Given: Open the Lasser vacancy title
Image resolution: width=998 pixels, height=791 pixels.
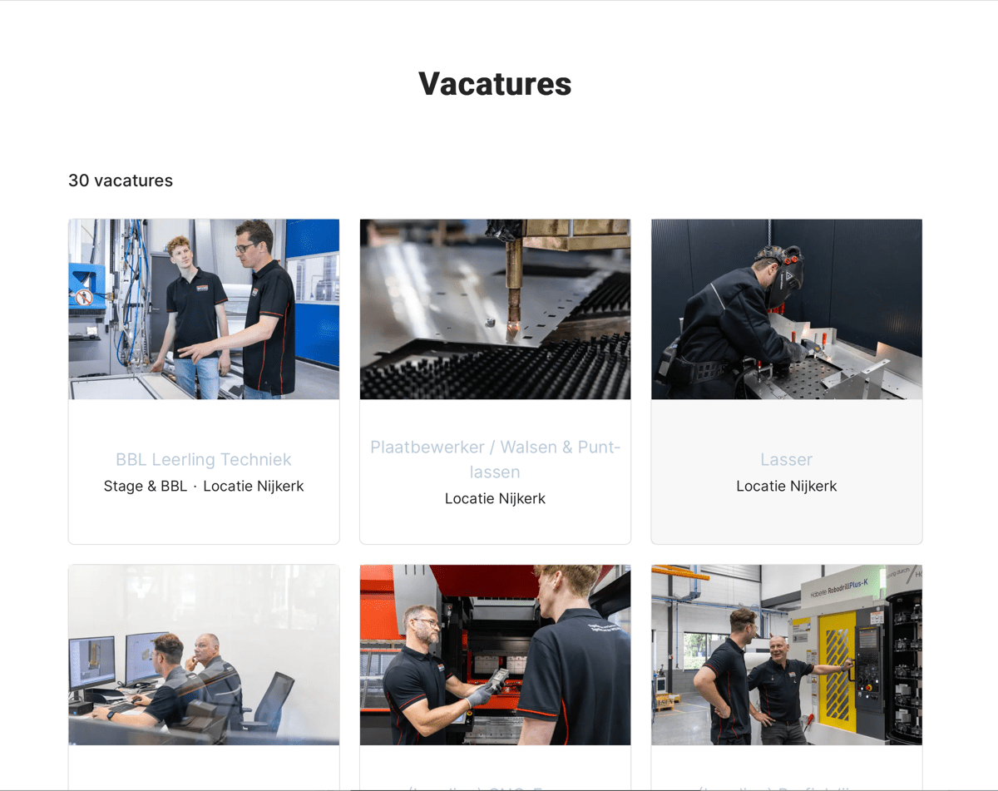Looking at the screenshot, I should (786, 459).
